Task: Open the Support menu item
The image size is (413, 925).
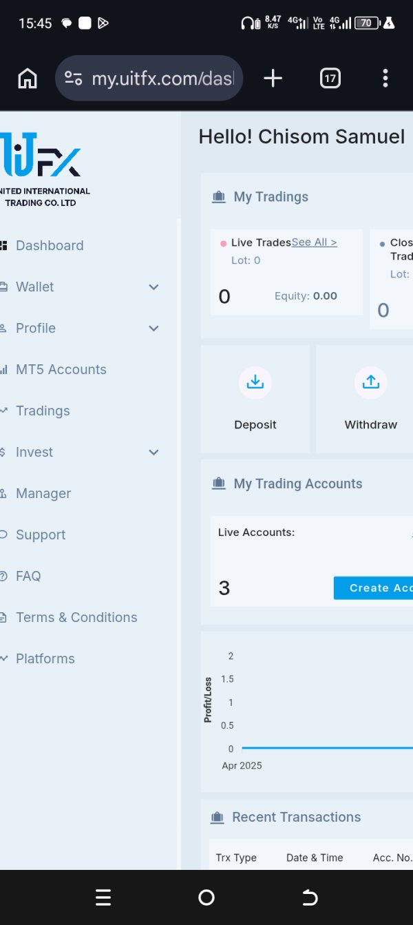Action: (x=41, y=535)
